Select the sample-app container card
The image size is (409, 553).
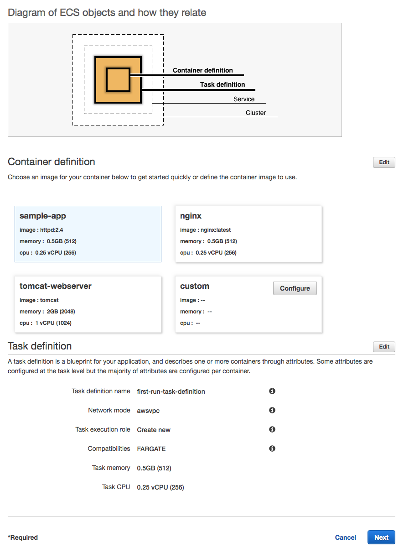click(88, 234)
